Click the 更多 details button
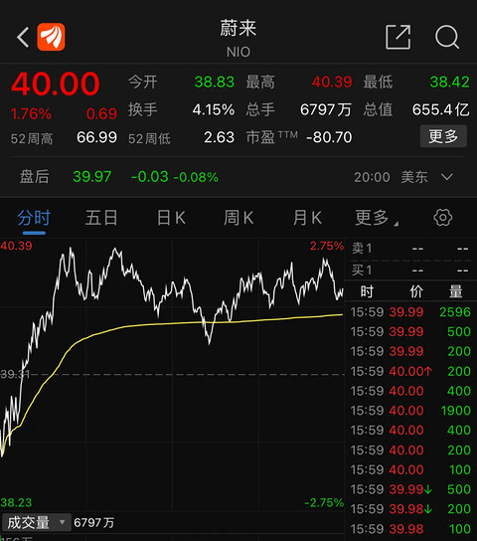The height and width of the screenshot is (541, 477). pyautogui.click(x=443, y=136)
